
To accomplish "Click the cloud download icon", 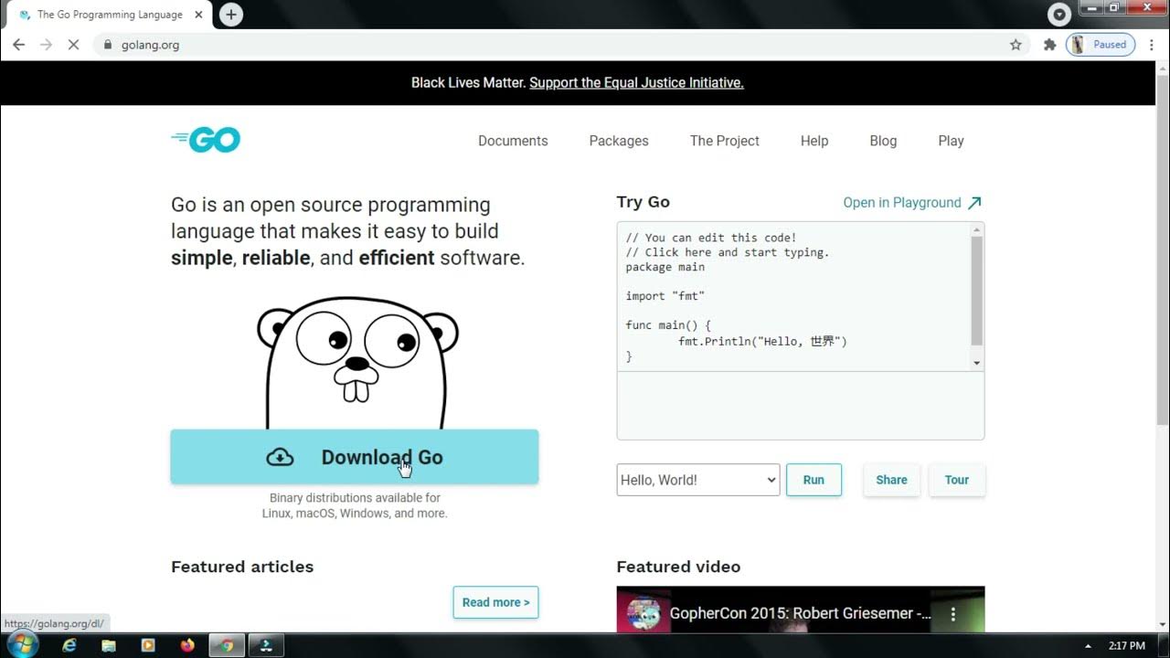I will [x=280, y=457].
